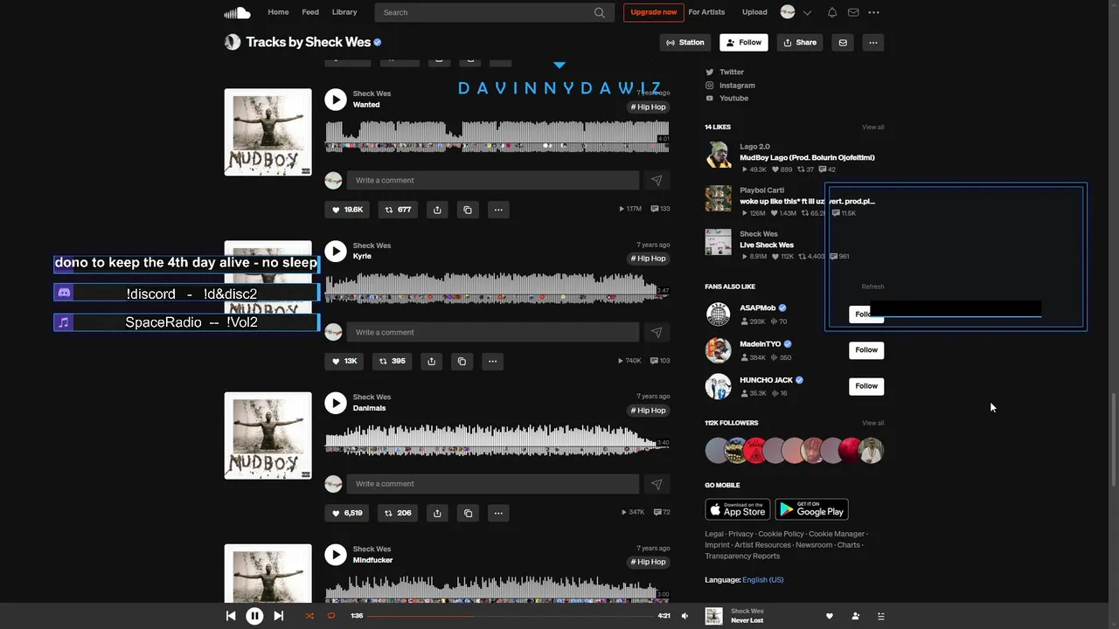Image resolution: width=1119 pixels, height=629 pixels.
Task: Open the SoundCloud logo home link
Action: click(x=237, y=12)
